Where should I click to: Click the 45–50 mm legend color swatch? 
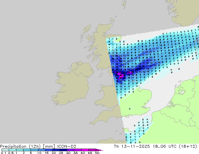(92, 150)
